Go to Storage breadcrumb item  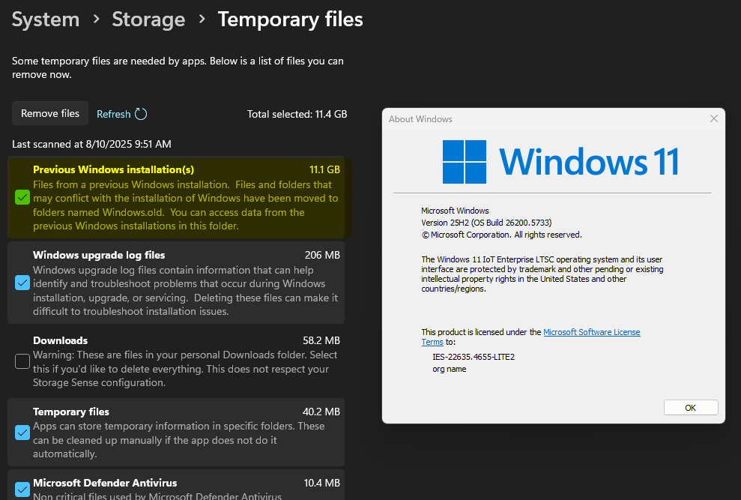148,19
